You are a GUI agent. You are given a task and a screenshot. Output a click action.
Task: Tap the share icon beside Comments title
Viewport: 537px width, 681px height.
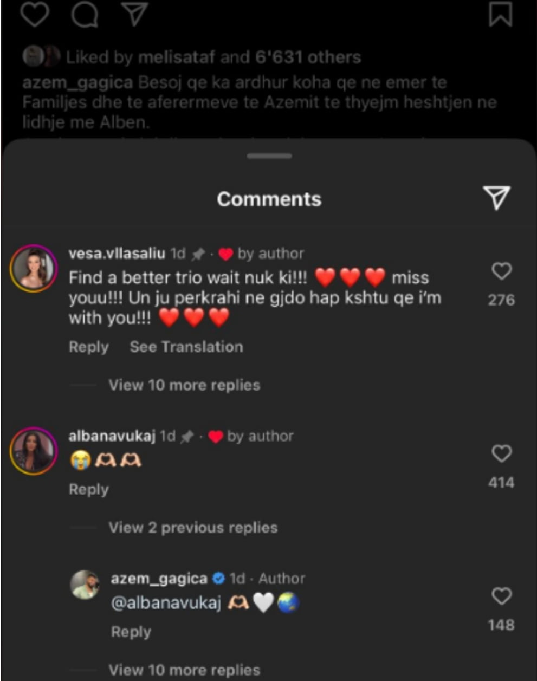pos(496,197)
